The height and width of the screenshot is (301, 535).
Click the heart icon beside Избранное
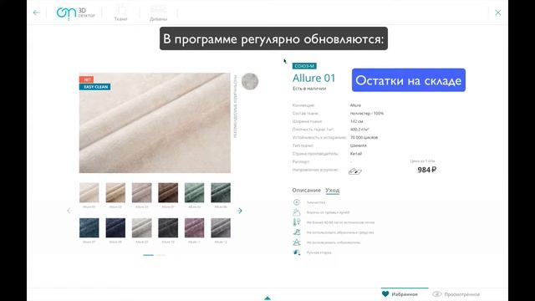point(385,293)
